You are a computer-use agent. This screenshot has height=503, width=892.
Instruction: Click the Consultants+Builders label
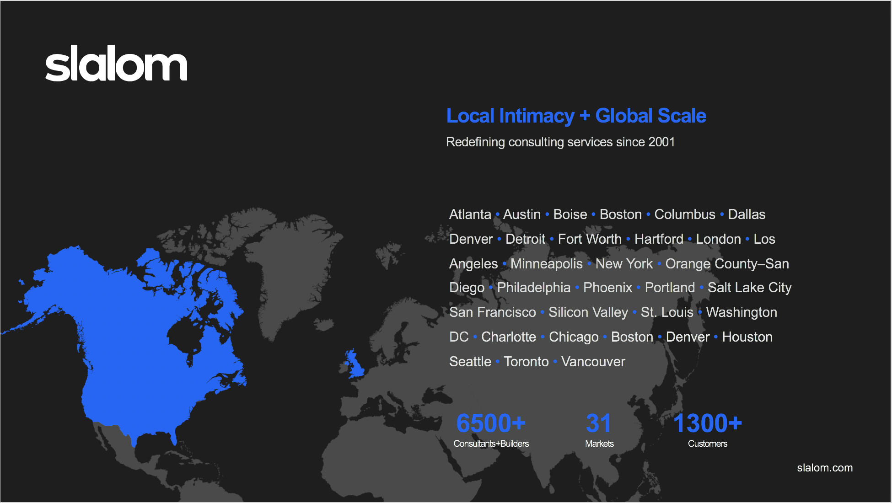pos(491,444)
